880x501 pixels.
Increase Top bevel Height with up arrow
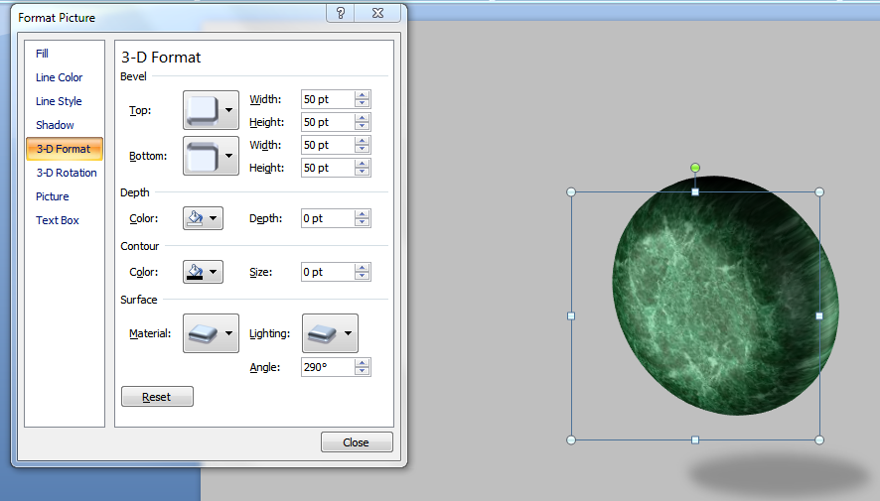pos(363,118)
